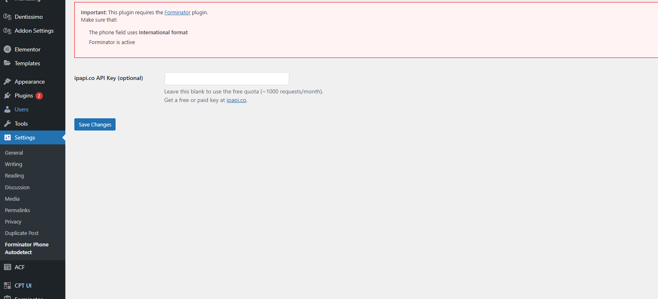
Task: Click the Dentissimo sidebar icon
Action: click(x=7, y=17)
